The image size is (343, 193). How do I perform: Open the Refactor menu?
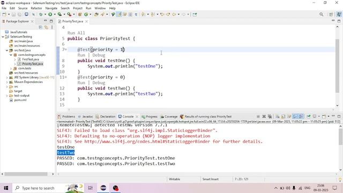36,8
